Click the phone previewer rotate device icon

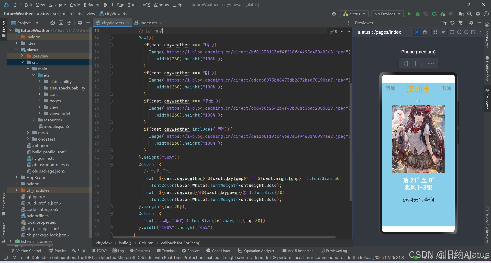(418, 63)
